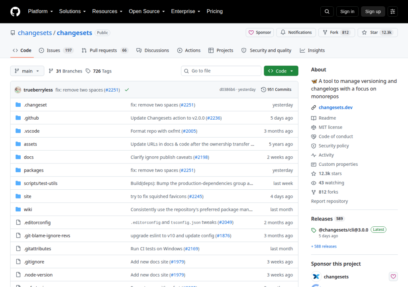Image resolution: width=408 pixels, height=287 pixels.
Task: Click the heart icon beside changesets sponsor
Action: click(393, 276)
